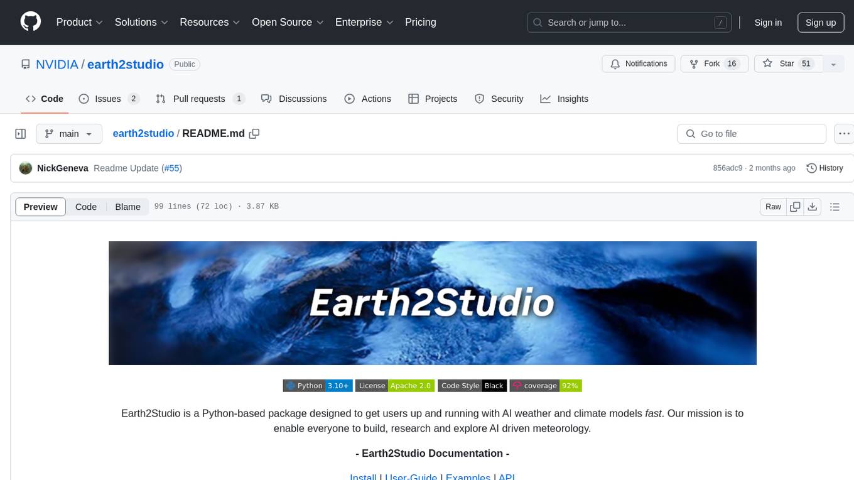Select the Blame view
Screen dimensions: 854x480
(x=128, y=207)
